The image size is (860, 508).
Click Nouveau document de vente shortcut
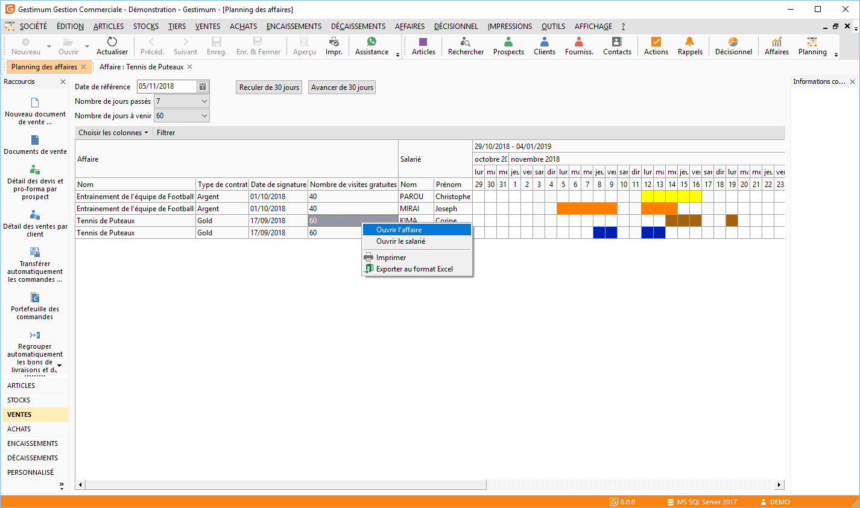[35, 111]
